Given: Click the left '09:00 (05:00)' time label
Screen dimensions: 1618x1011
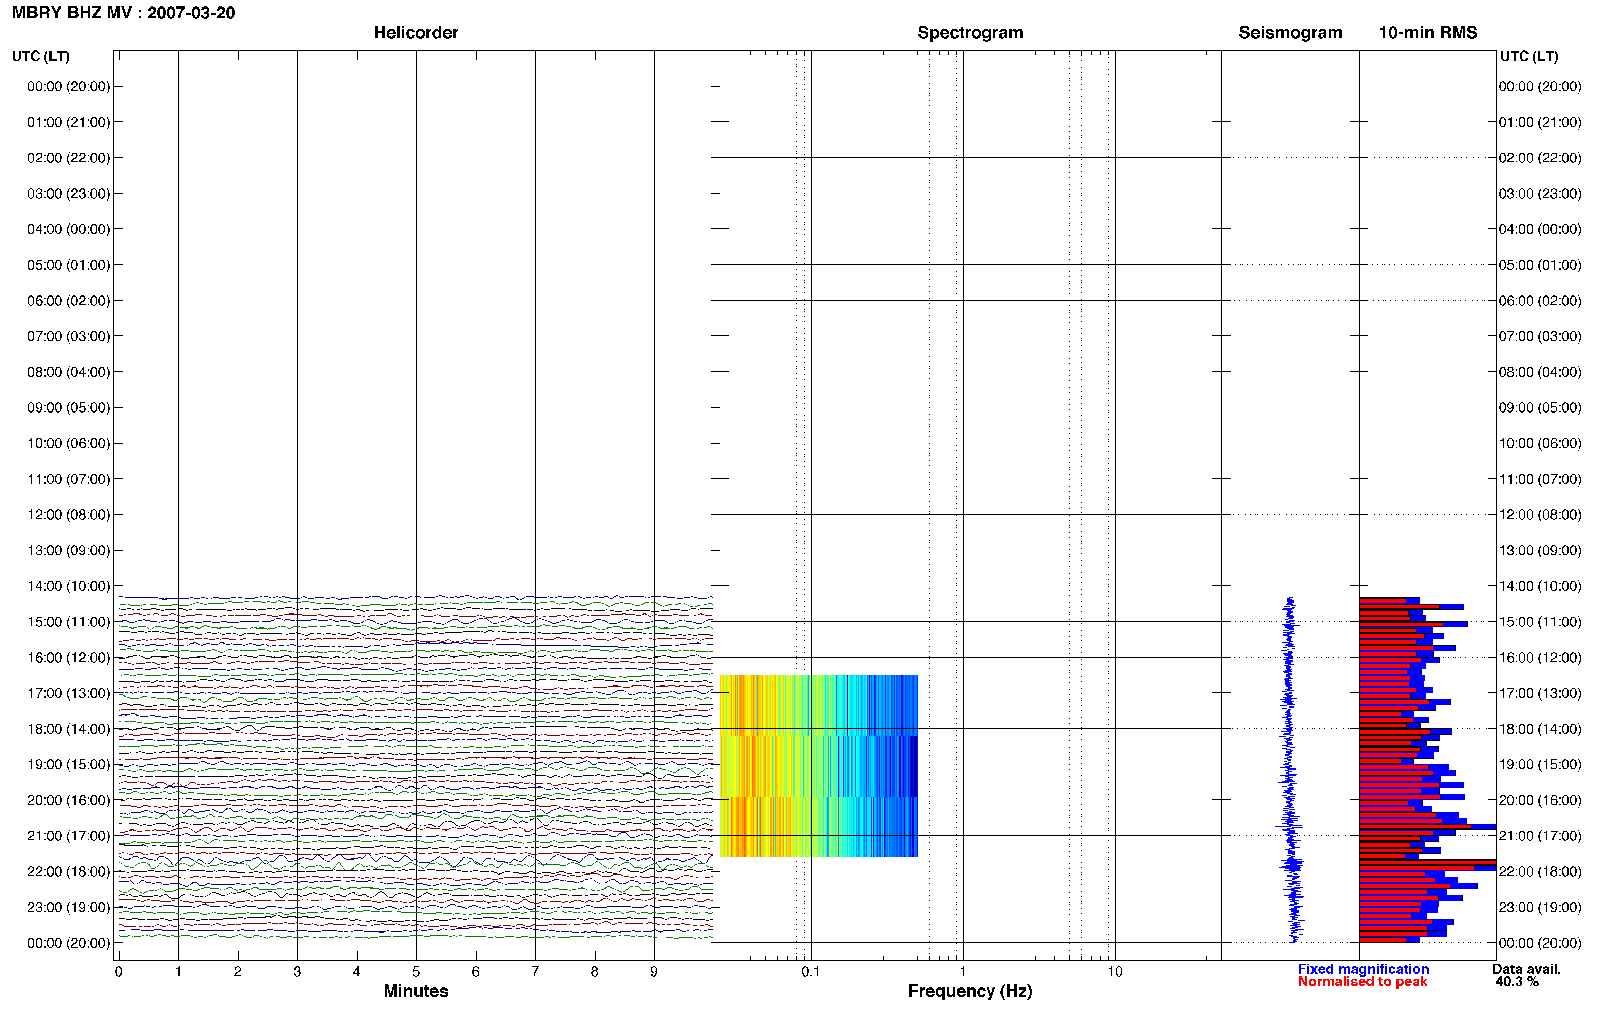Looking at the screenshot, I should (x=69, y=408).
